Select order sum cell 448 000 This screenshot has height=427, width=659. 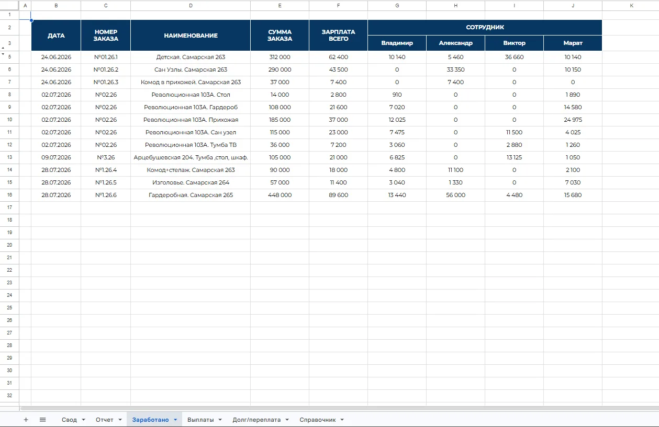coord(280,195)
